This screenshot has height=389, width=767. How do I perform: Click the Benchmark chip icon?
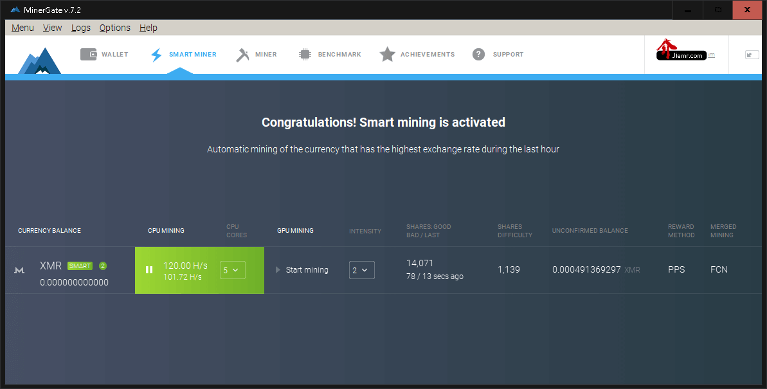click(305, 54)
